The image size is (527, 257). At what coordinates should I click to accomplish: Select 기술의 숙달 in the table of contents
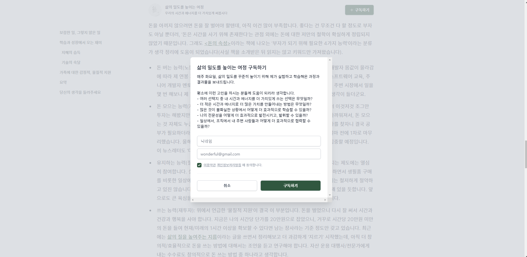[x=71, y=63]
